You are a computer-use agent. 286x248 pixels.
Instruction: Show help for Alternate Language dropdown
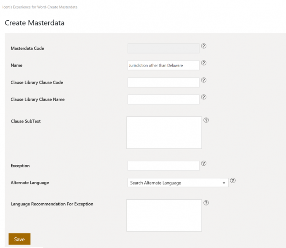(x=233, y=181)
